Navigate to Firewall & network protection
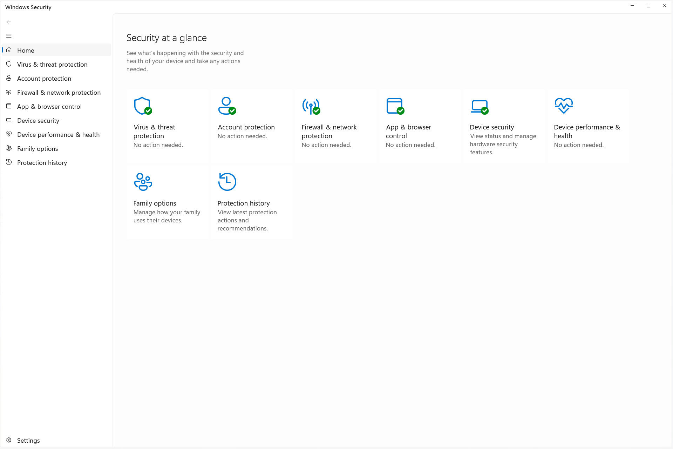 click(x=59, y=92)
